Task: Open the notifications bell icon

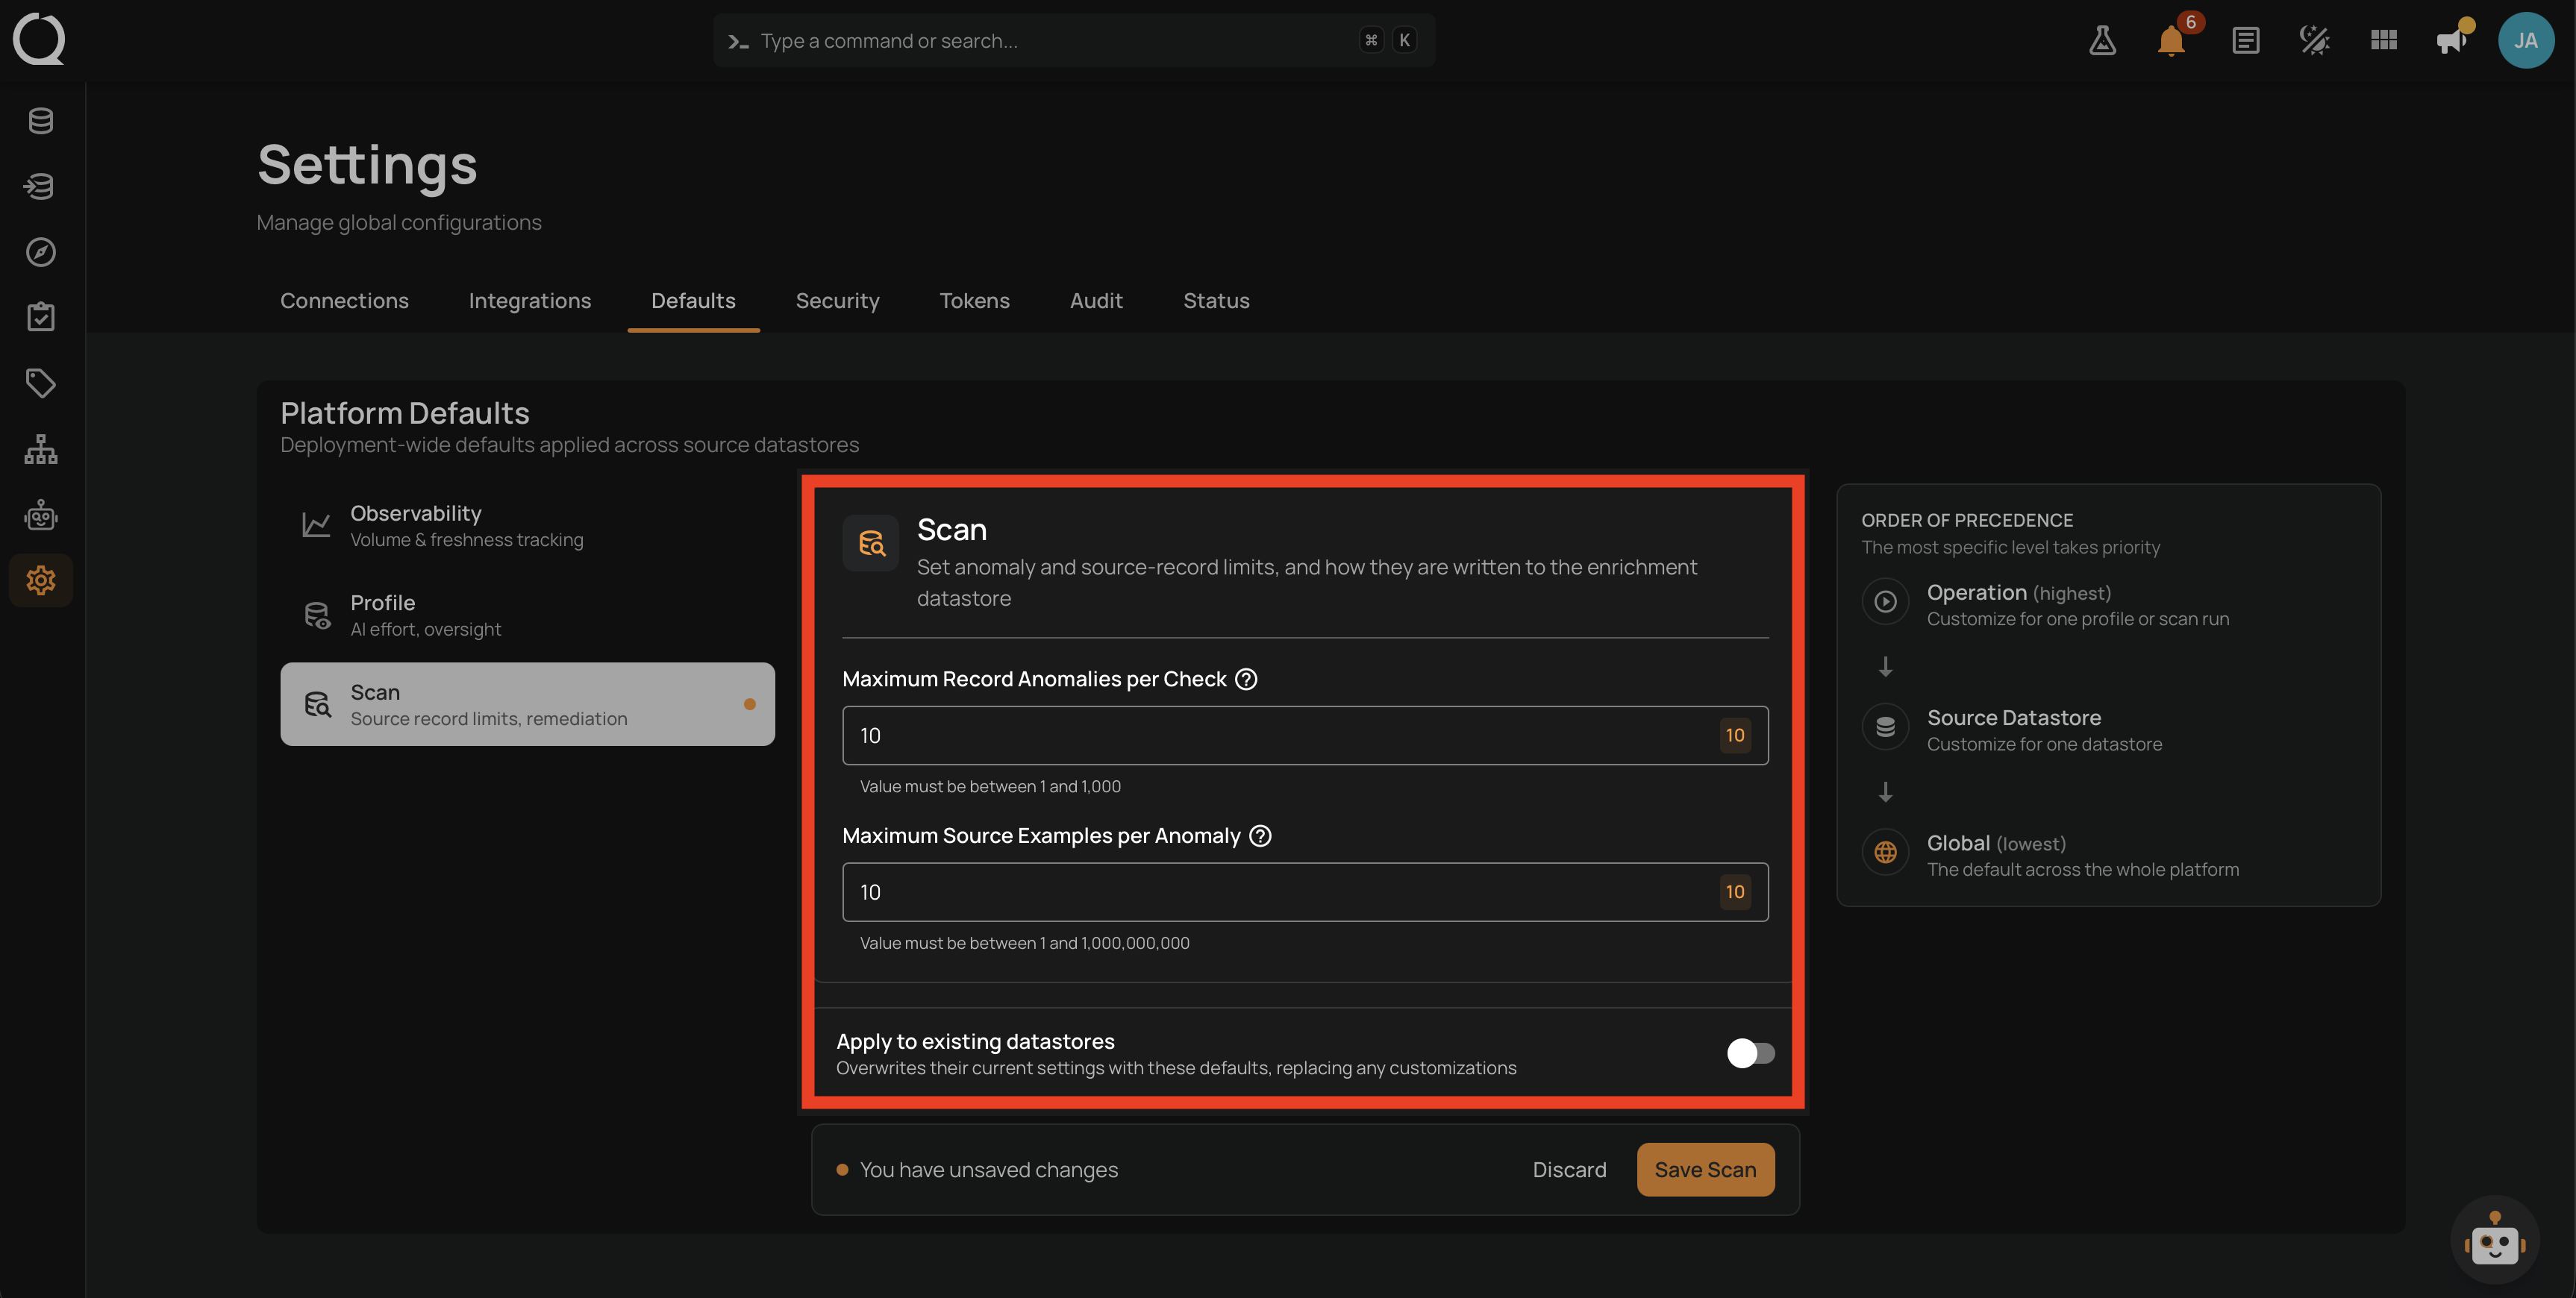Action: point(2171,41)
